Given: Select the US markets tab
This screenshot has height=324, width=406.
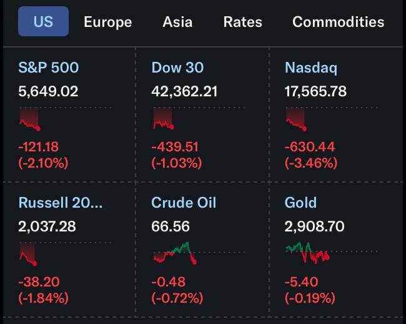Looking at the screenshot, I should pos(43,22).
